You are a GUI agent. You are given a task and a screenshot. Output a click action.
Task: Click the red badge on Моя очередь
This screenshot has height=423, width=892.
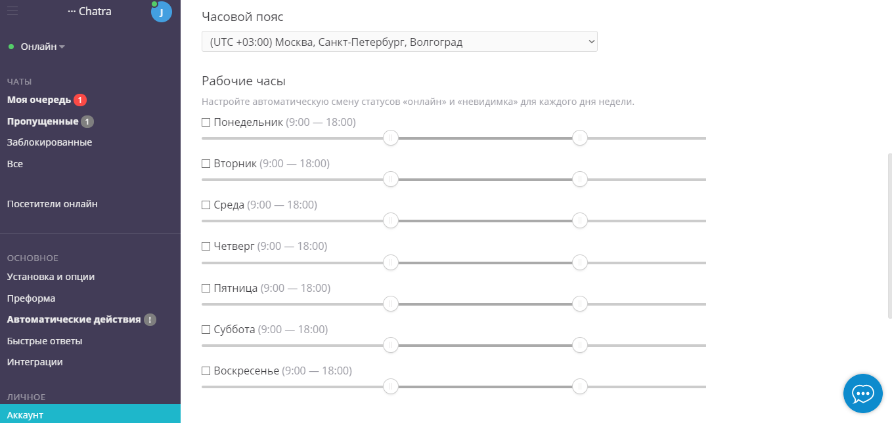click(x=80, y=100)
